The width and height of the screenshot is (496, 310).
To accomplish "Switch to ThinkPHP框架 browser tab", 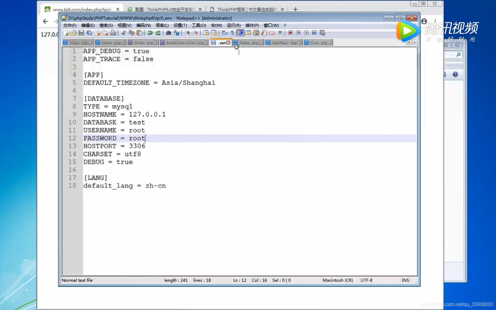I will pos(247,9).
